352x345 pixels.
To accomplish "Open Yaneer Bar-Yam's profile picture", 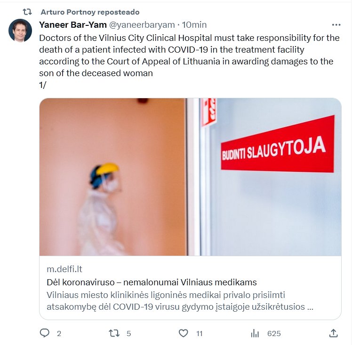I will click(20, 31).
